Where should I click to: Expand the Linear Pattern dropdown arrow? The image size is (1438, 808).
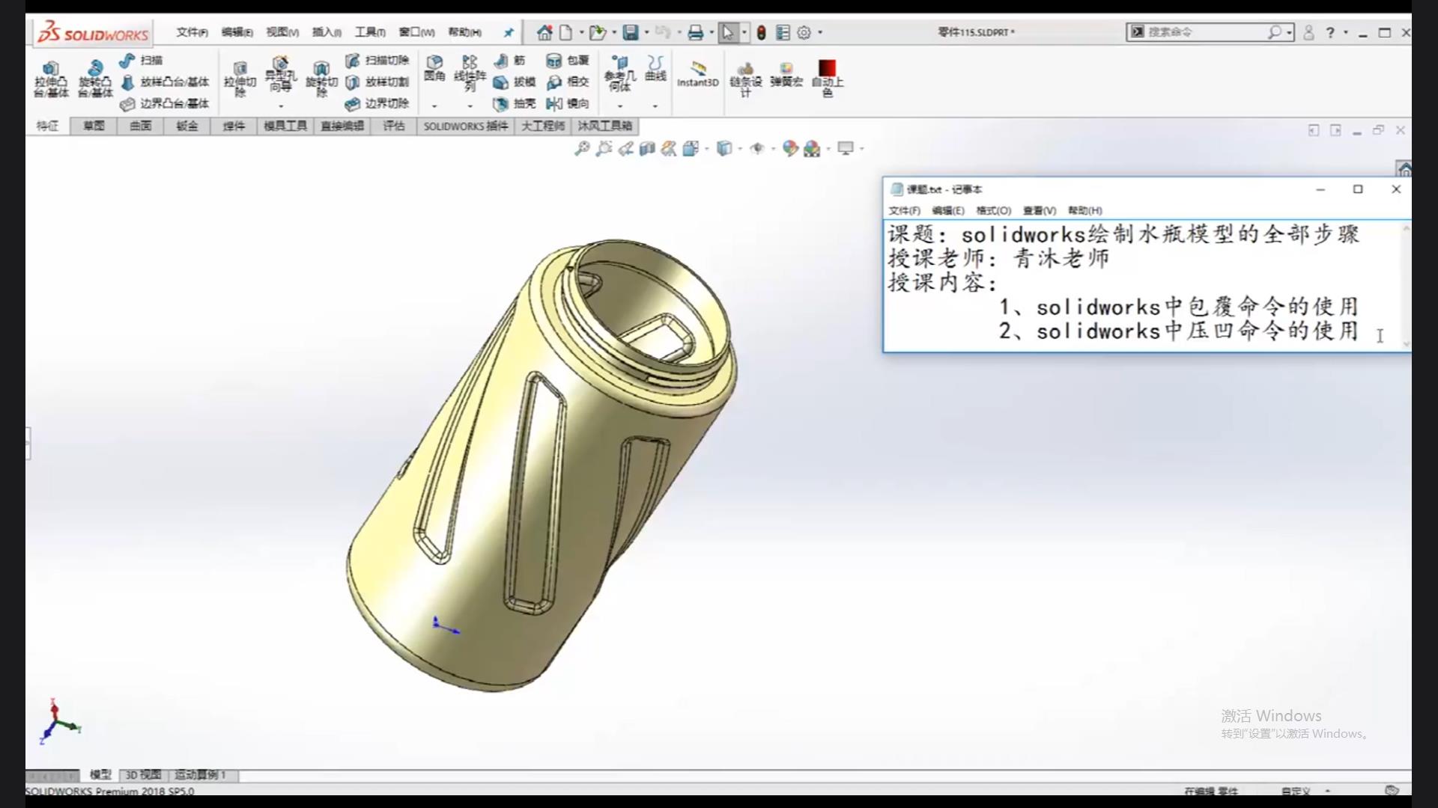point(470,106)
